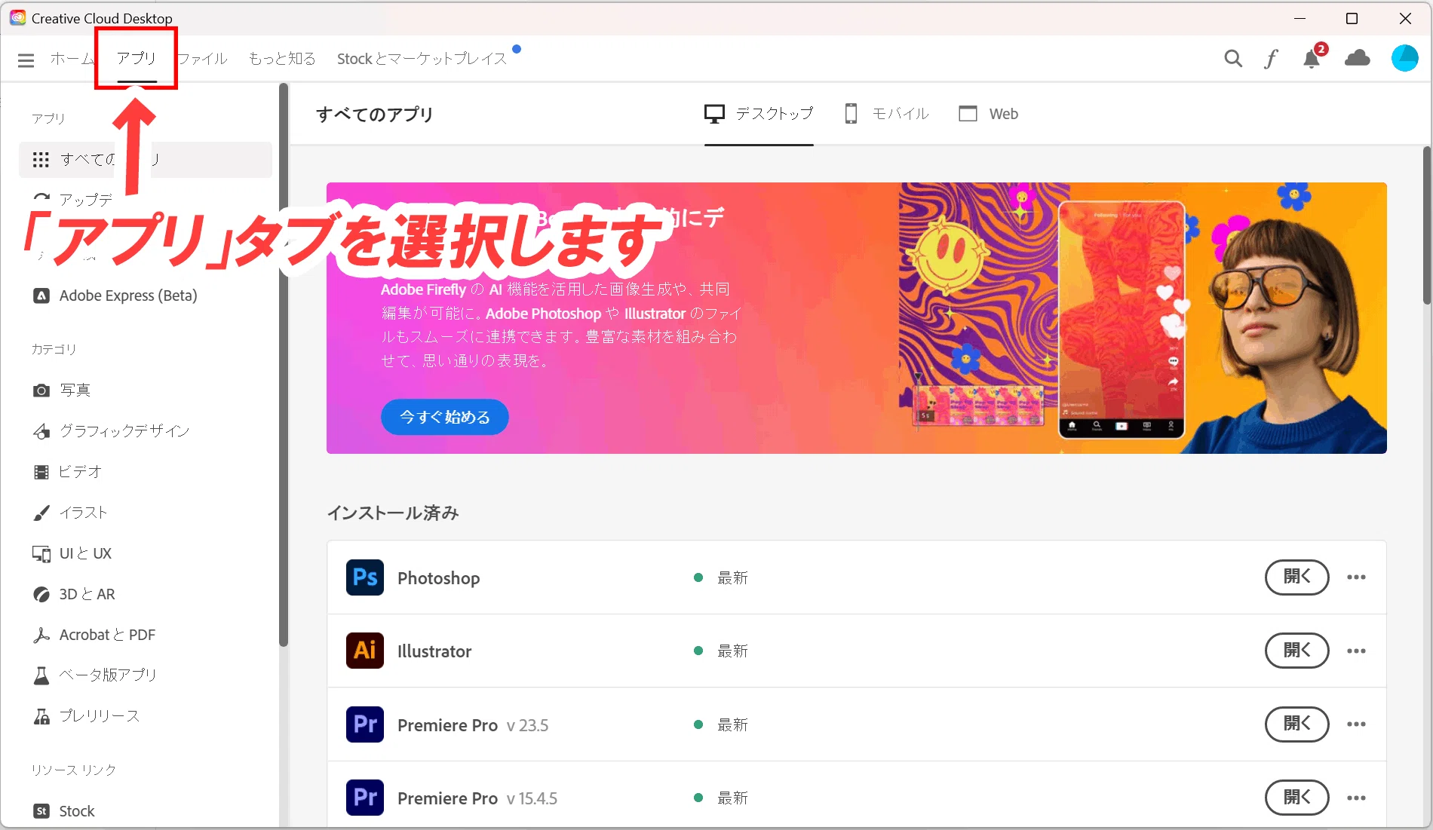Select グラフィックデザイン category label

click(124, 431)
